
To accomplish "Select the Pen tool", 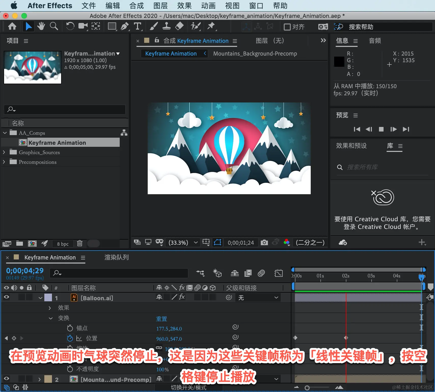I will (x=125, y=26).
